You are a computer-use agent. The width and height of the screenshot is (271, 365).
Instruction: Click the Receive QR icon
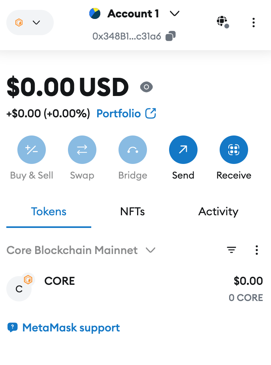[x=234, y=150]
